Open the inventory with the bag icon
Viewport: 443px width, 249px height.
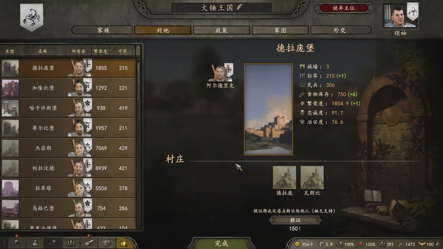pyautogui.click(x=35, y=243)
